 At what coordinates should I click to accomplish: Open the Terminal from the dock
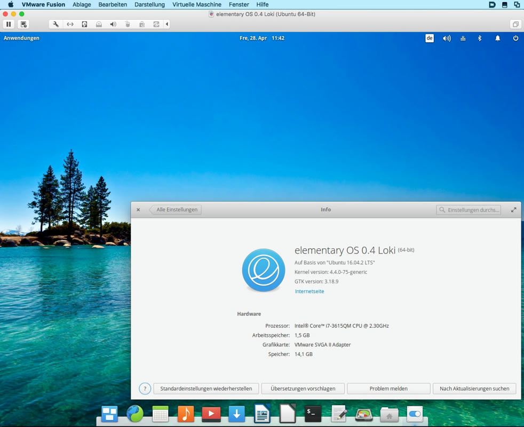coord(313,414)
